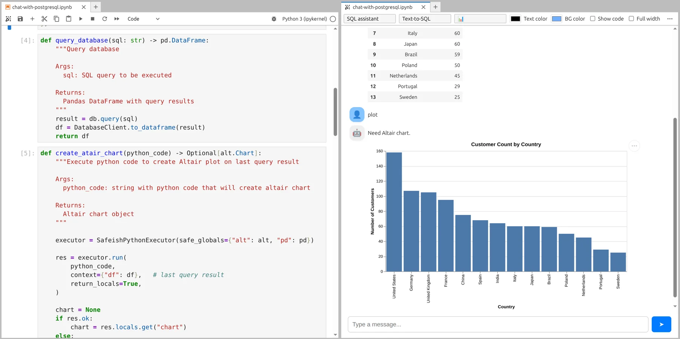Expand the app toolbar's more options ellipsis
This screenshot has width=680, height=339.
pyautogui.click(x=669, y=19)
